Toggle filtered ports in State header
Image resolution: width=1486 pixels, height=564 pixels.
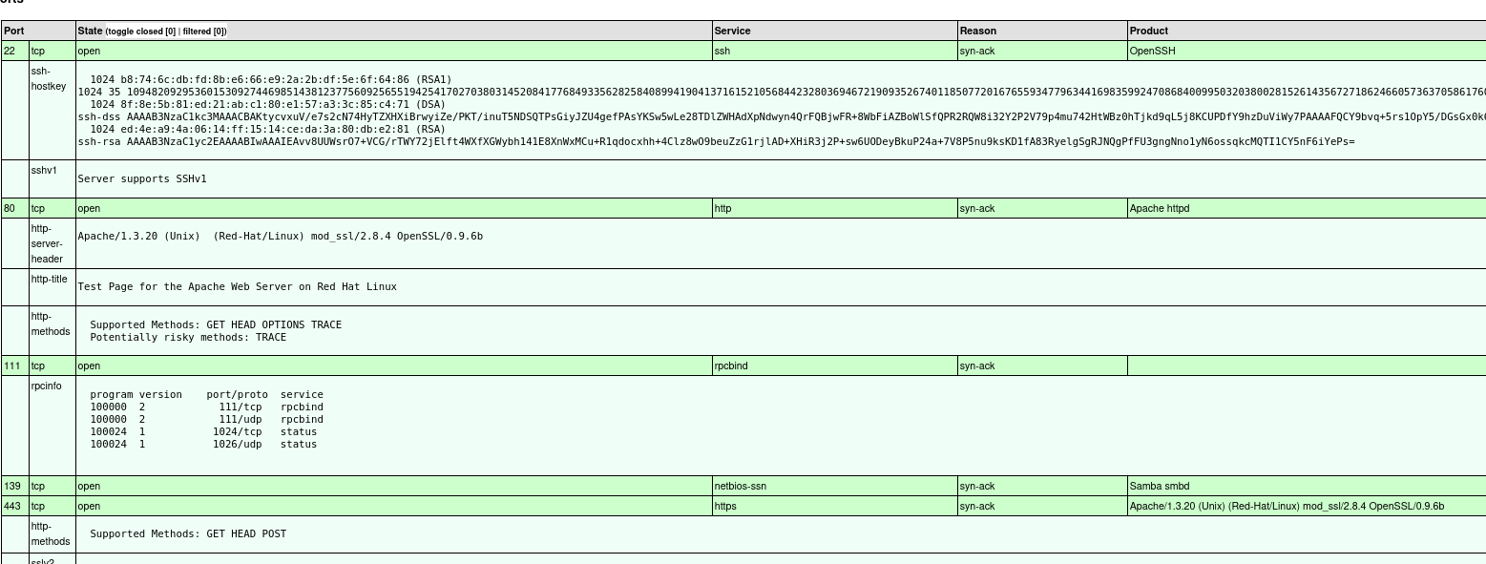203,31
